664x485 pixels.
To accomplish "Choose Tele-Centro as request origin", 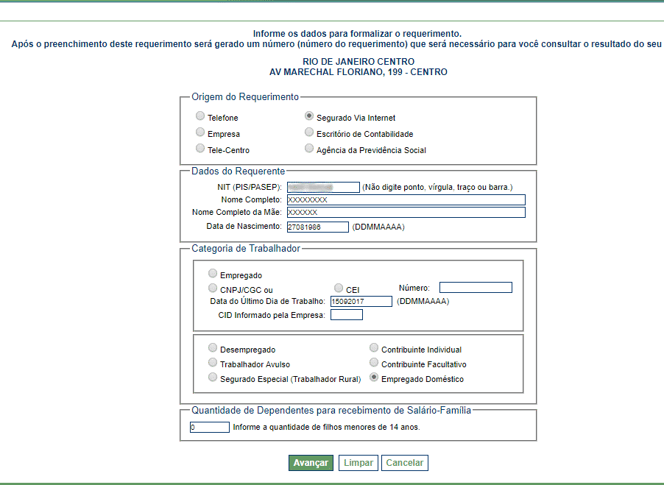I will [x=200, y=149].
